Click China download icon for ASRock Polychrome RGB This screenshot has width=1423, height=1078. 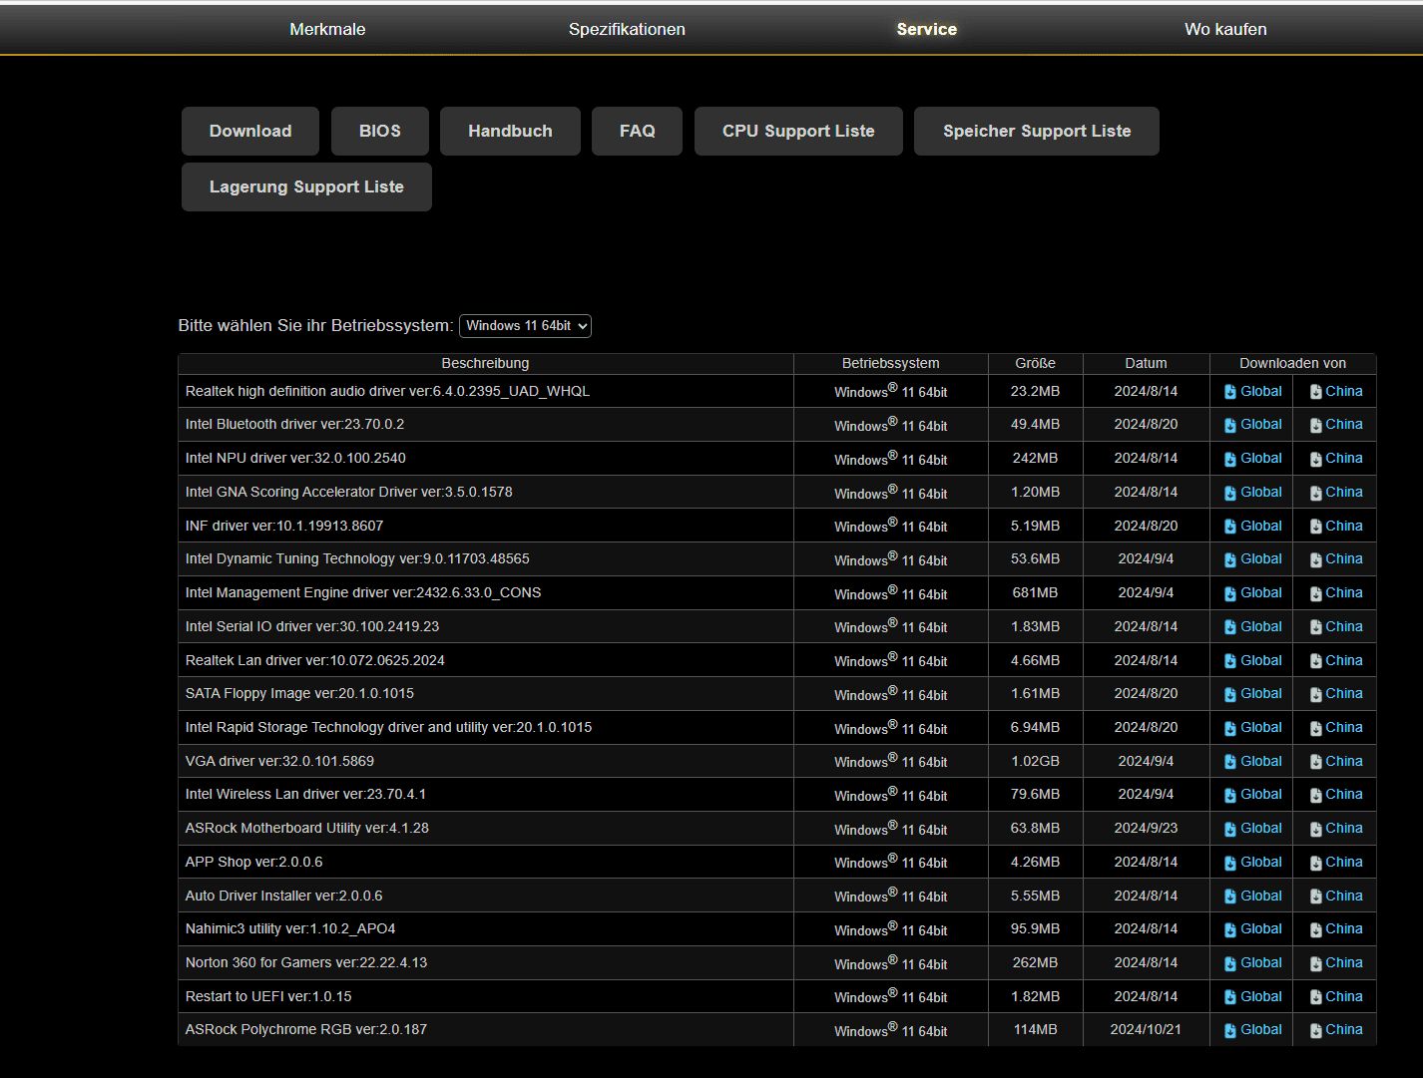click(x=1316, y=1030)
